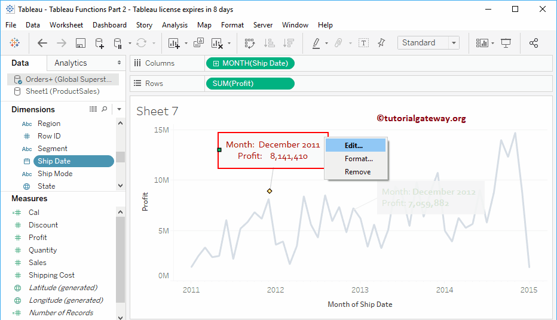
Task: Select the Quantity measure
Action: click(42, 250)
